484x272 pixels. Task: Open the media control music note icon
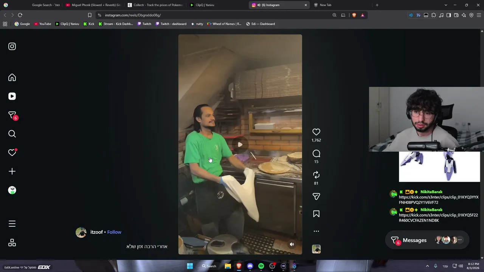point(441,15)
